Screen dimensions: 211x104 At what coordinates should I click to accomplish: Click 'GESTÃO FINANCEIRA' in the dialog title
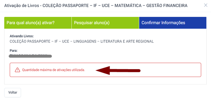point(167,6)
